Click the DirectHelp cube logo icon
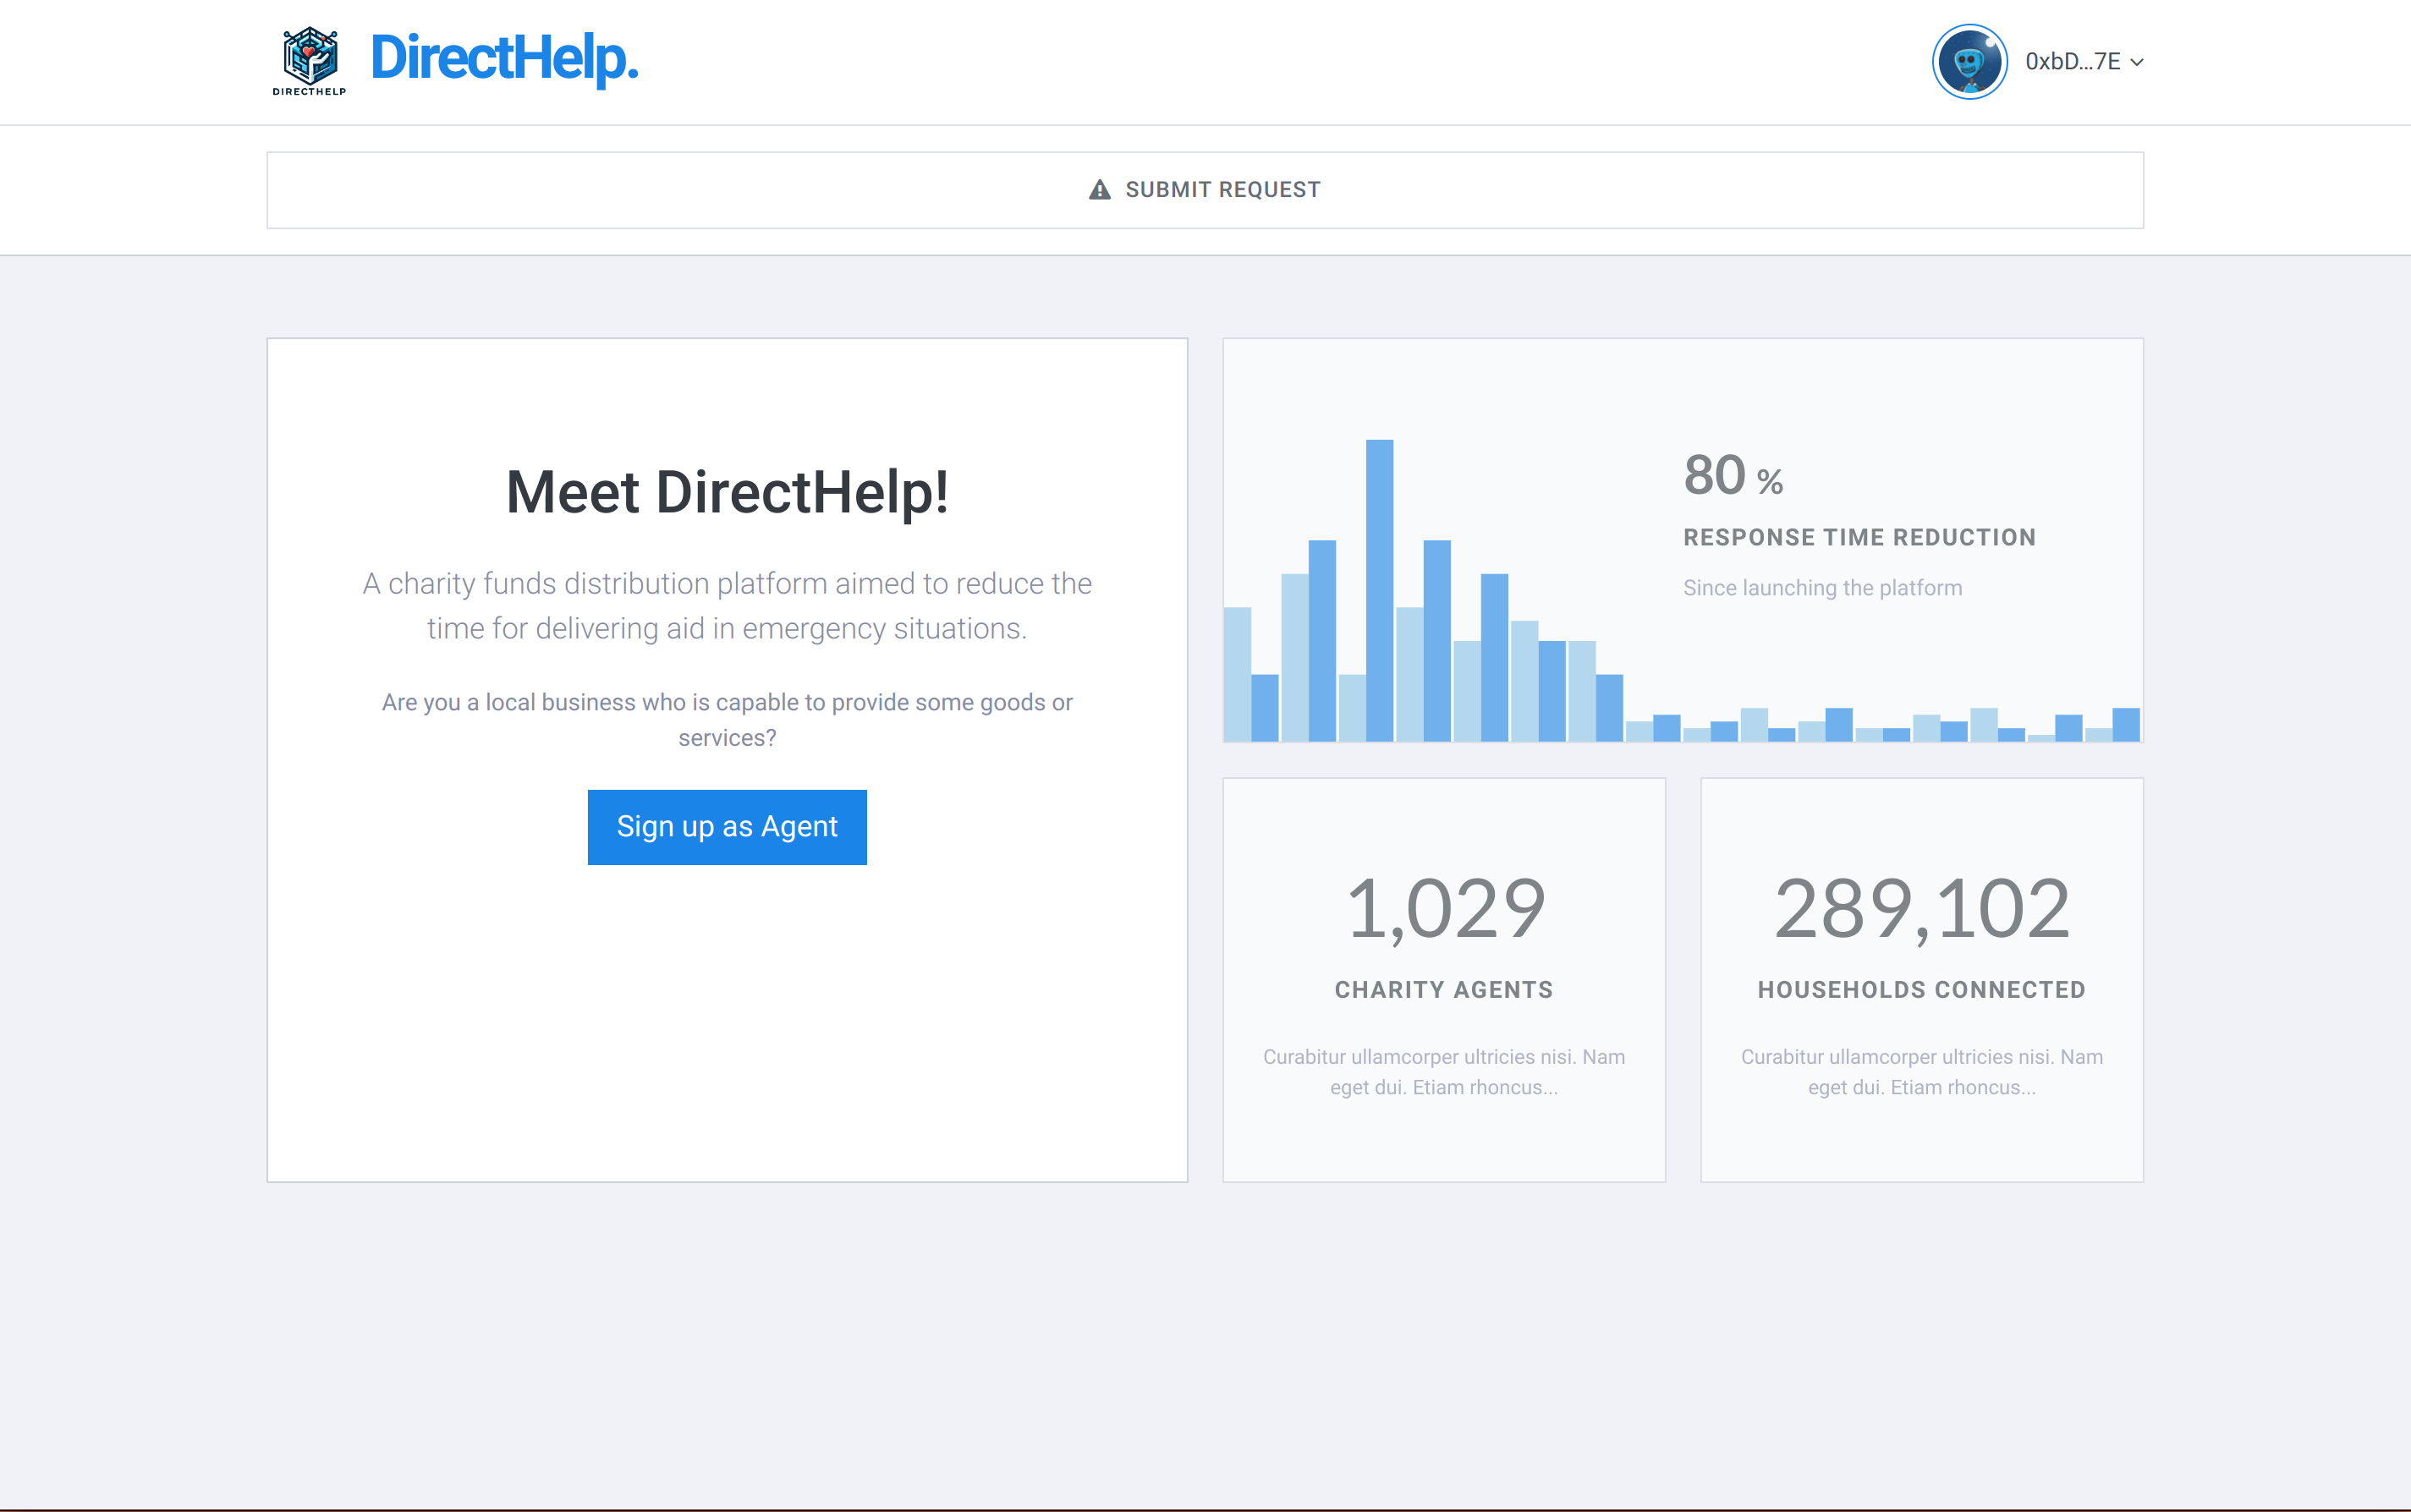Viewport: 2411px width, 1512px height. point(309,61)
